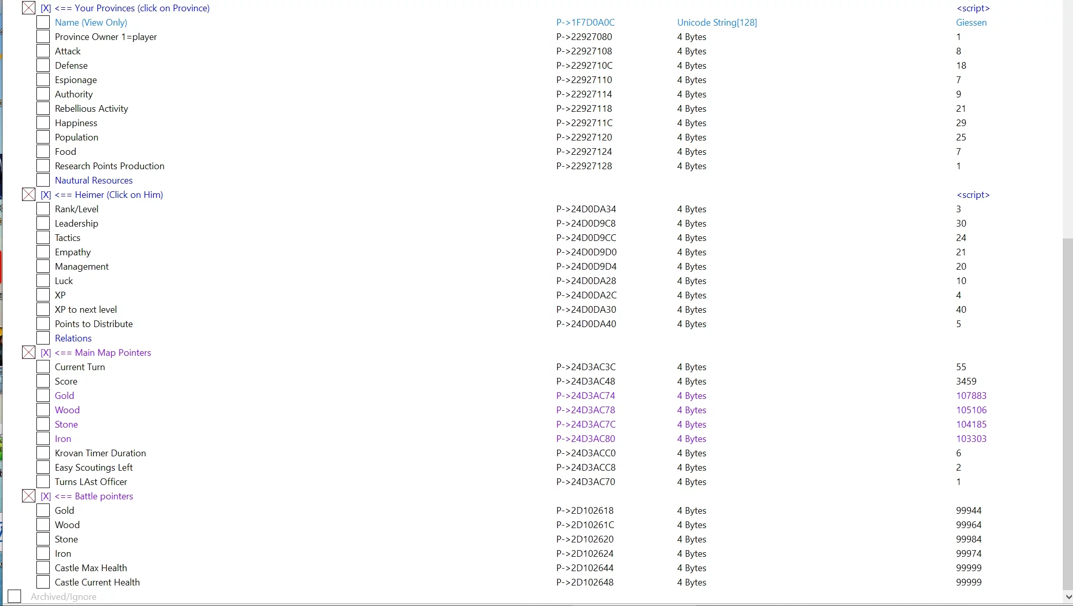
Task: Freeze the main map Gold value checkbox
Action: [x=43, y=396]
